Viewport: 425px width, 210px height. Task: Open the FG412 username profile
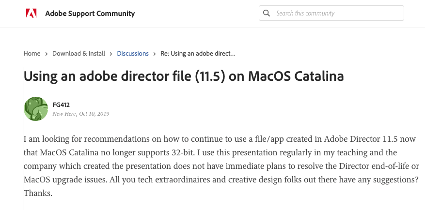pos(61,105)
